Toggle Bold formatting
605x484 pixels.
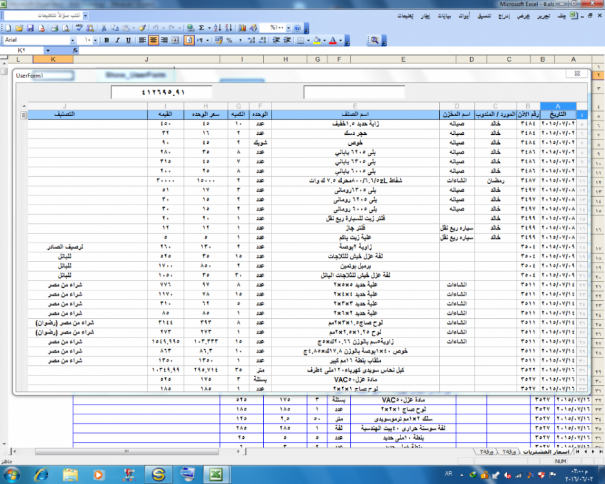click(x=106, y=40)
